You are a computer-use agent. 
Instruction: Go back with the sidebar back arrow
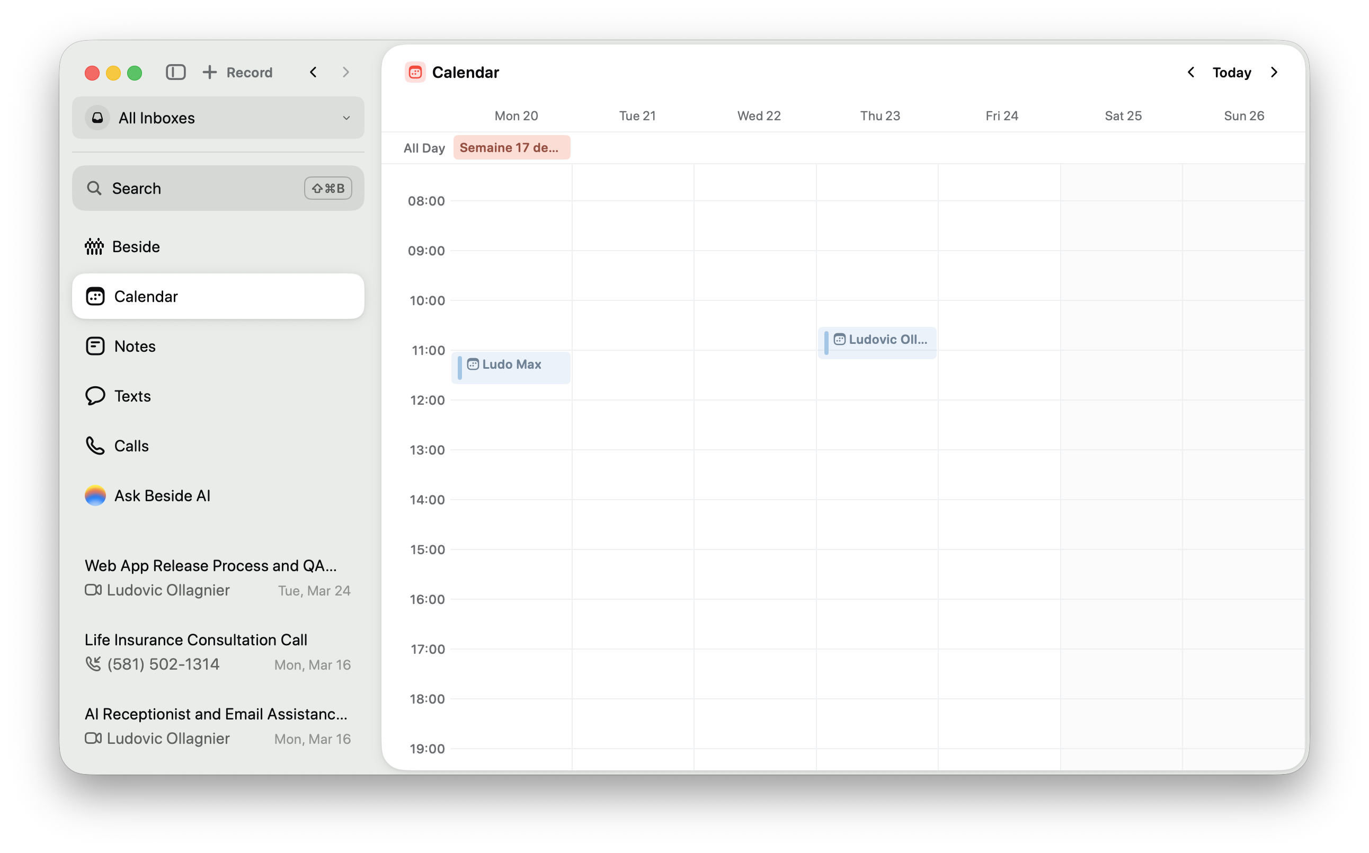tap(313, 72)
